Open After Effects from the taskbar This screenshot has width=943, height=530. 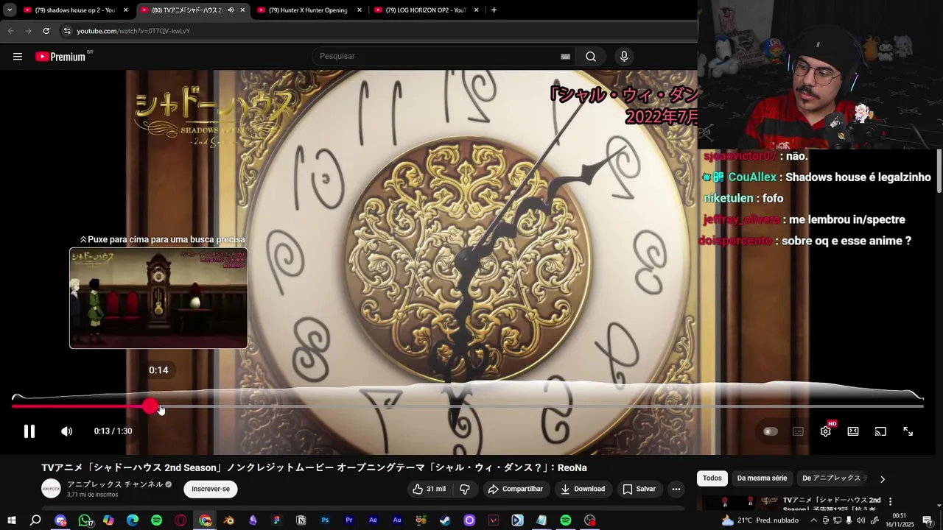[373, 520]
